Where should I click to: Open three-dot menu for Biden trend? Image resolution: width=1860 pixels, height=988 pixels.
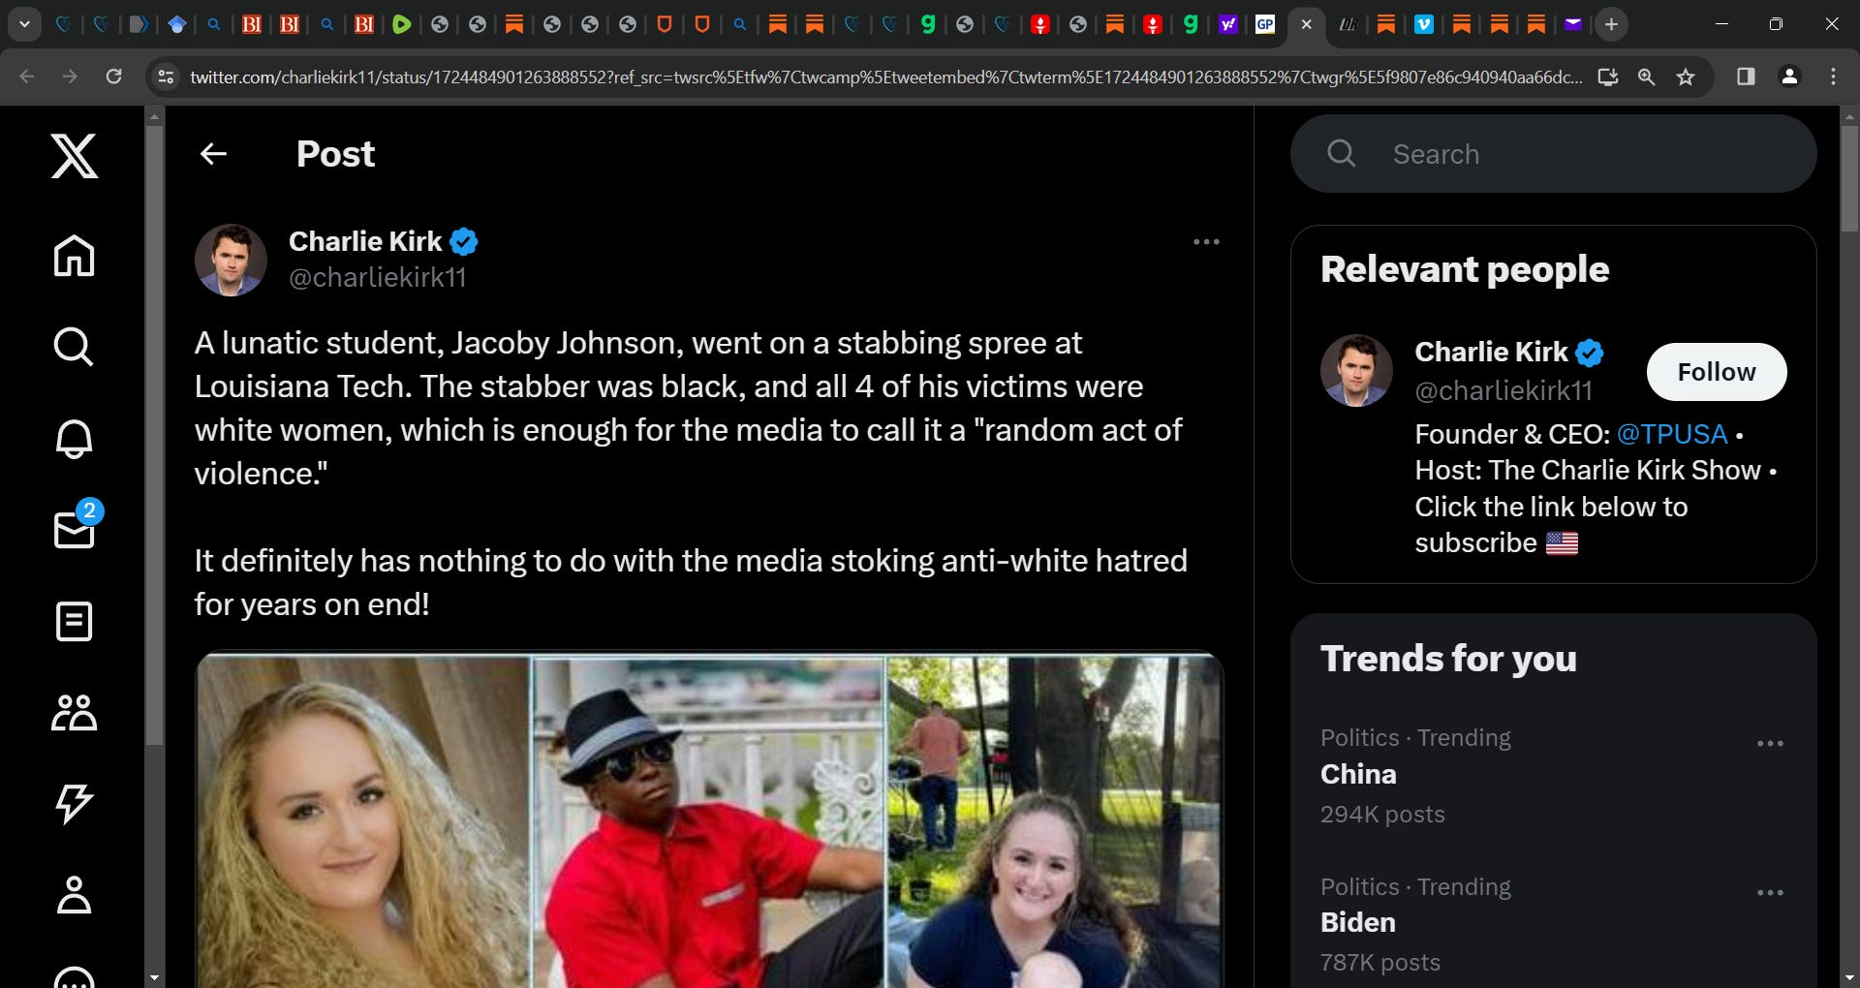pos(1770,893)
